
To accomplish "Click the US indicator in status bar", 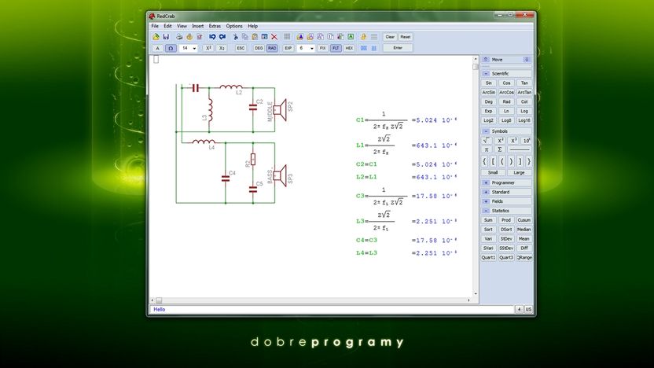I will click(528, 309).
